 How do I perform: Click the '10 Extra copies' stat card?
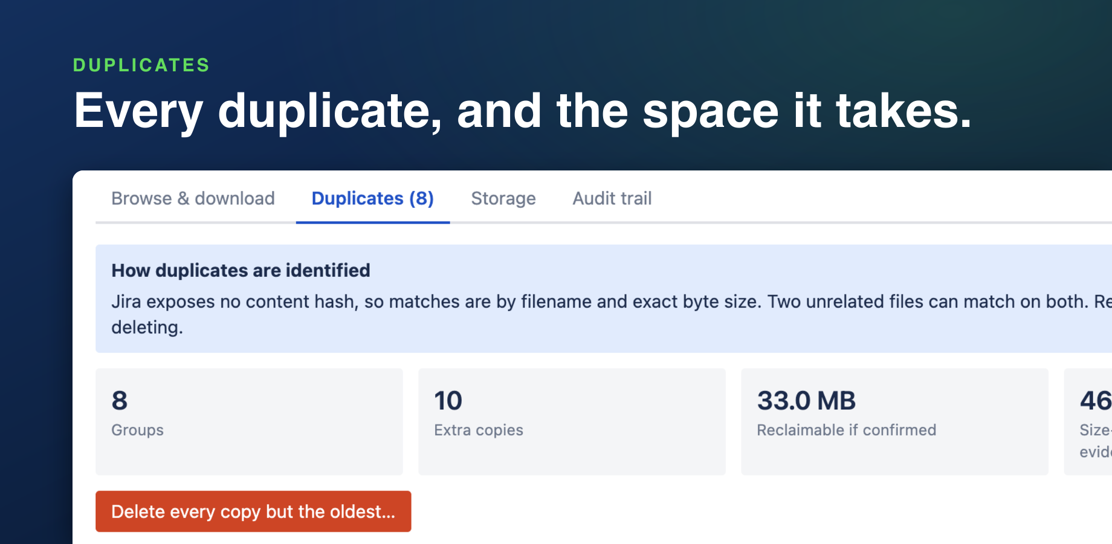coord(572,421)
